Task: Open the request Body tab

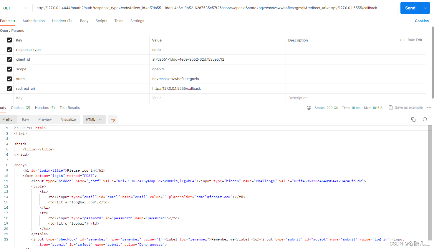Action: [84, 21]
